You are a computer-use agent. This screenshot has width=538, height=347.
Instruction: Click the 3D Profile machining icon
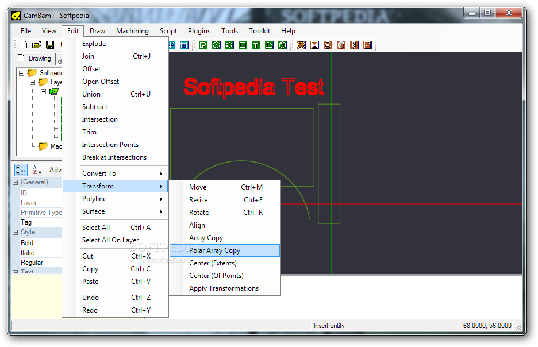pyautogui.click(x=341, y=45)
